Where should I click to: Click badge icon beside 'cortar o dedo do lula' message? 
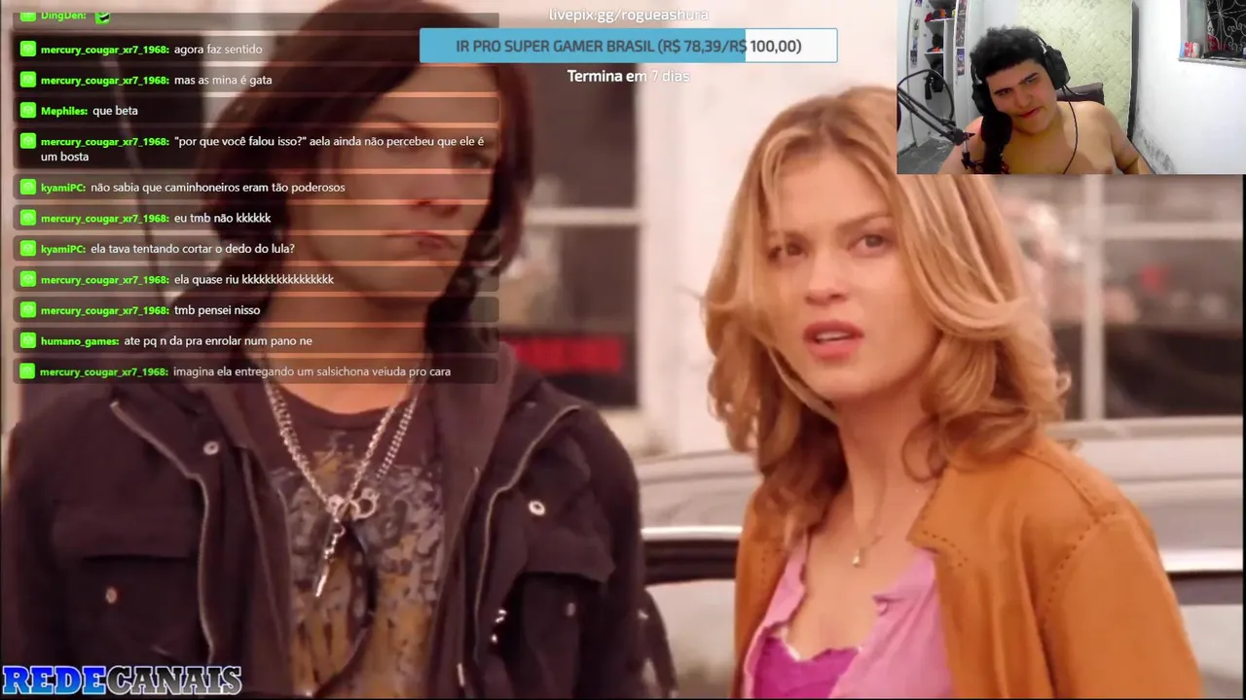point(27,248)
